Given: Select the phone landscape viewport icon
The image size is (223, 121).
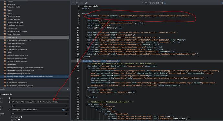Looking at the screenshot, I should coord(146,3).
